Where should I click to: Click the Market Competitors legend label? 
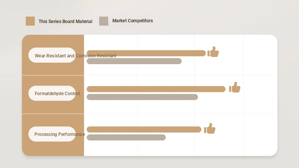tap(132, 21)
